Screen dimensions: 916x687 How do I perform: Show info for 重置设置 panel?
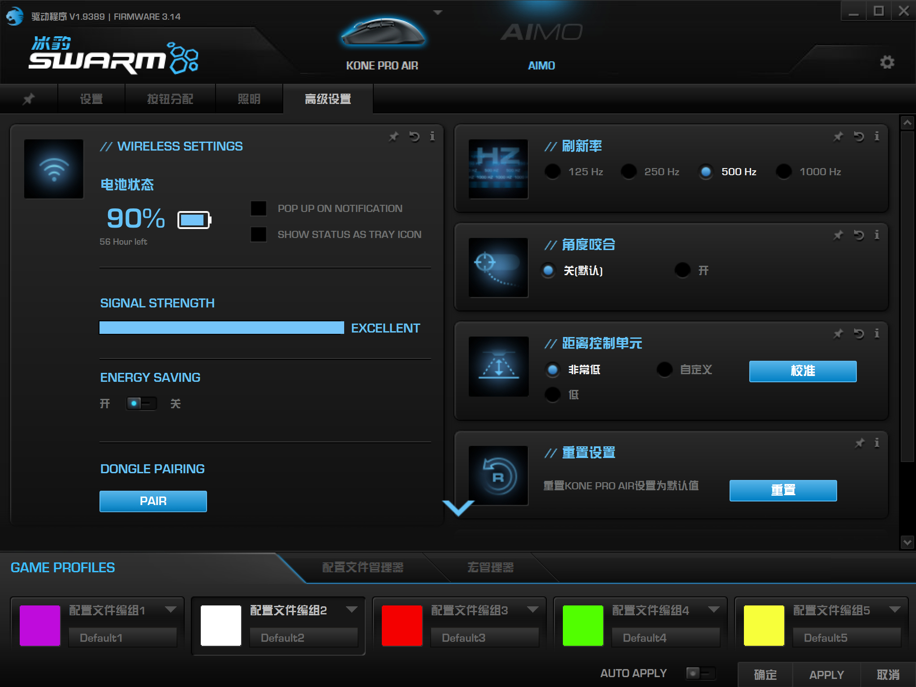(877, 443)
